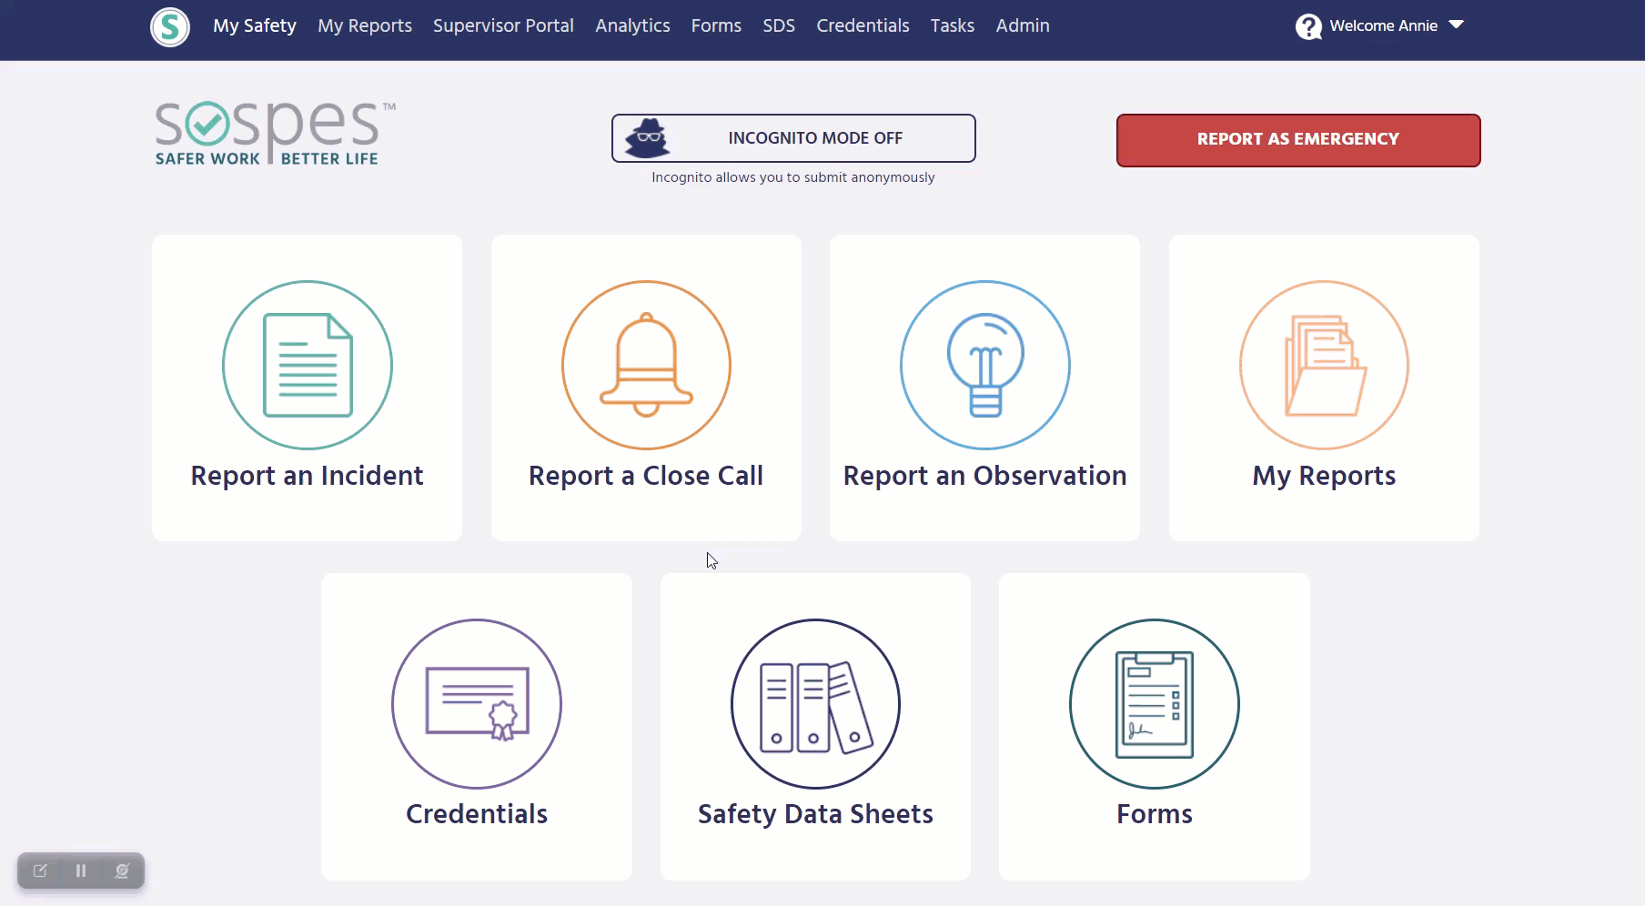Click the Report a Close Call bell icon
1645x906 pixels.
(x=646, y=365)
